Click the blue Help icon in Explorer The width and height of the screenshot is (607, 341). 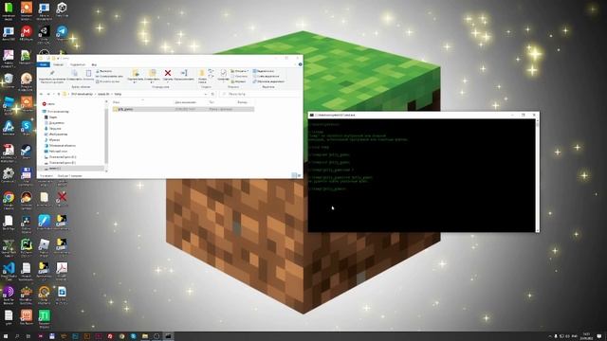point(300,64)
